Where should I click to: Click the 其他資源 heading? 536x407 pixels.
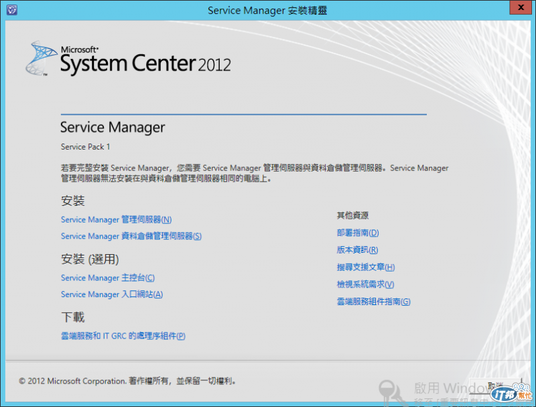353,215
